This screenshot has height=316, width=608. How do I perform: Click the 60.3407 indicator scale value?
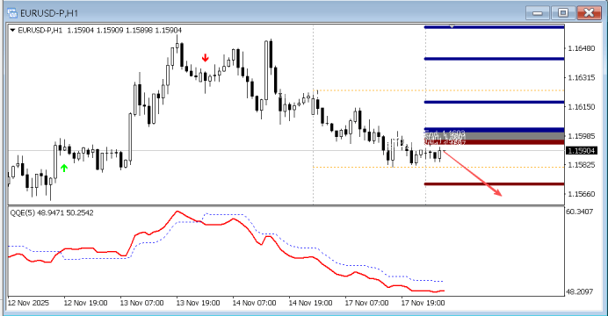point(579,212)
